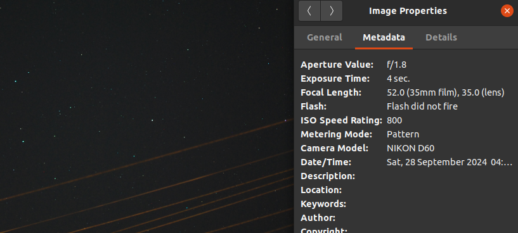Switch to the General tab
The height and width of the screenshot is (233, 518).
point(325,37)
